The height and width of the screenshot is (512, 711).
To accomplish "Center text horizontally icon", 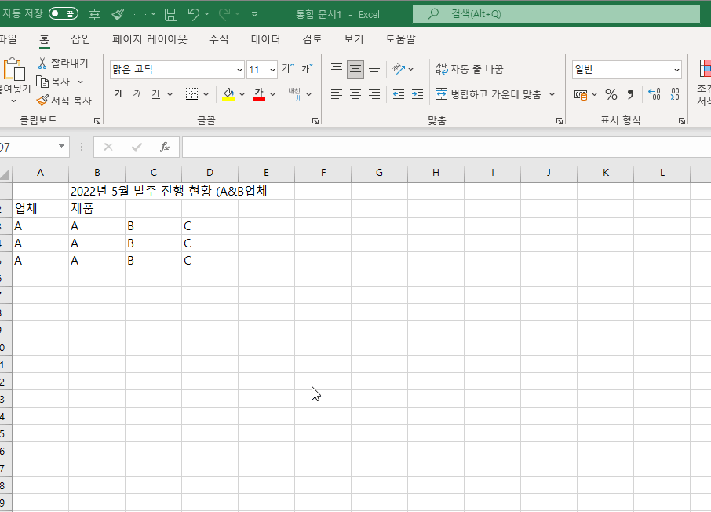I will click(355, 94).
